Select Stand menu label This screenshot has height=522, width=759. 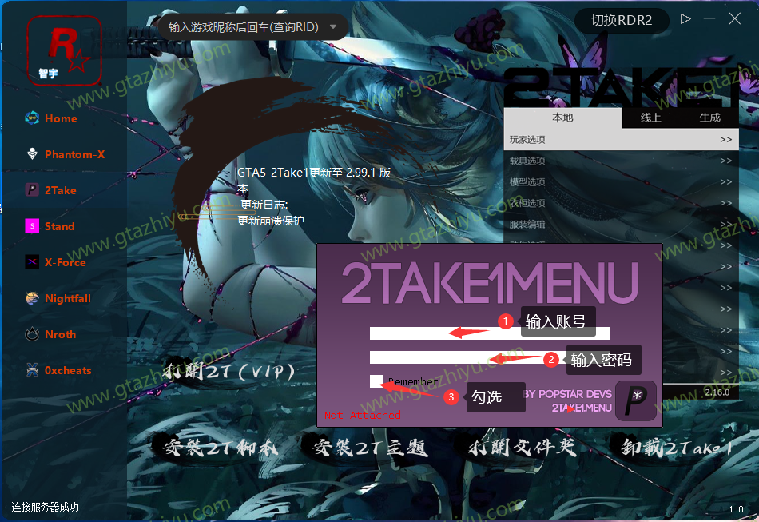point(60,226)
